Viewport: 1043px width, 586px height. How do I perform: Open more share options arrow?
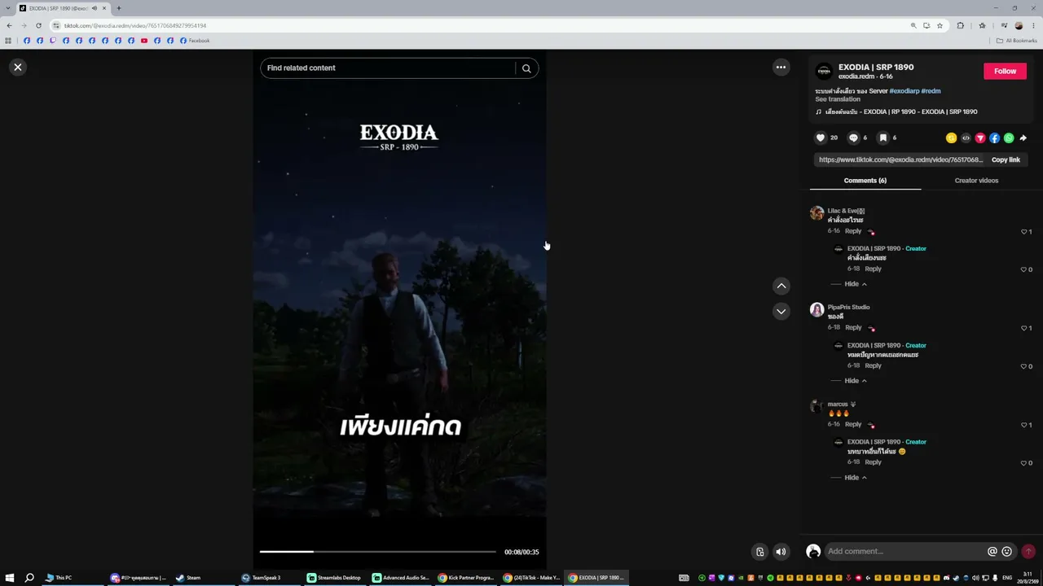(x=1023, y=138)
